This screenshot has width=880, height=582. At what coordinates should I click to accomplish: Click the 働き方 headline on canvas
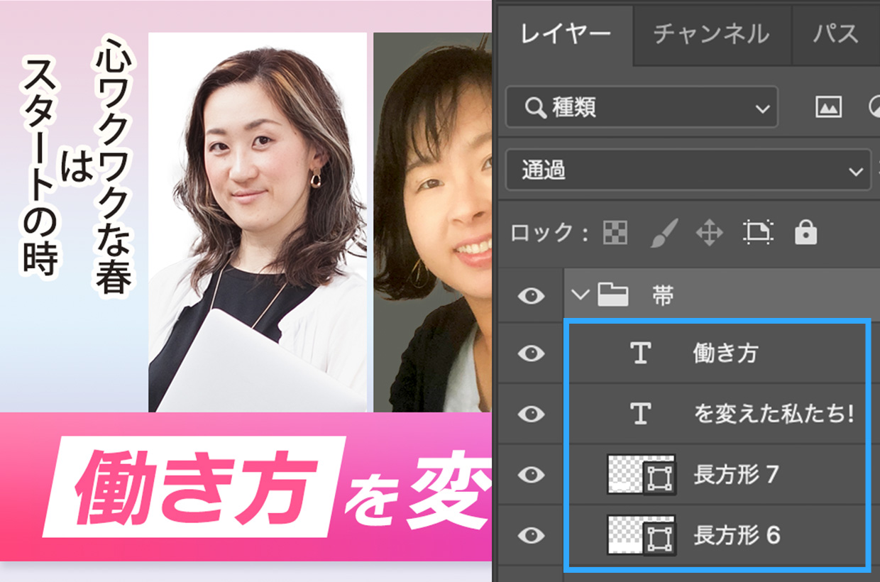coord(194,485)
